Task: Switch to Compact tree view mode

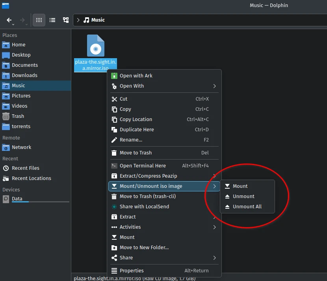Action: click(66, 20)
